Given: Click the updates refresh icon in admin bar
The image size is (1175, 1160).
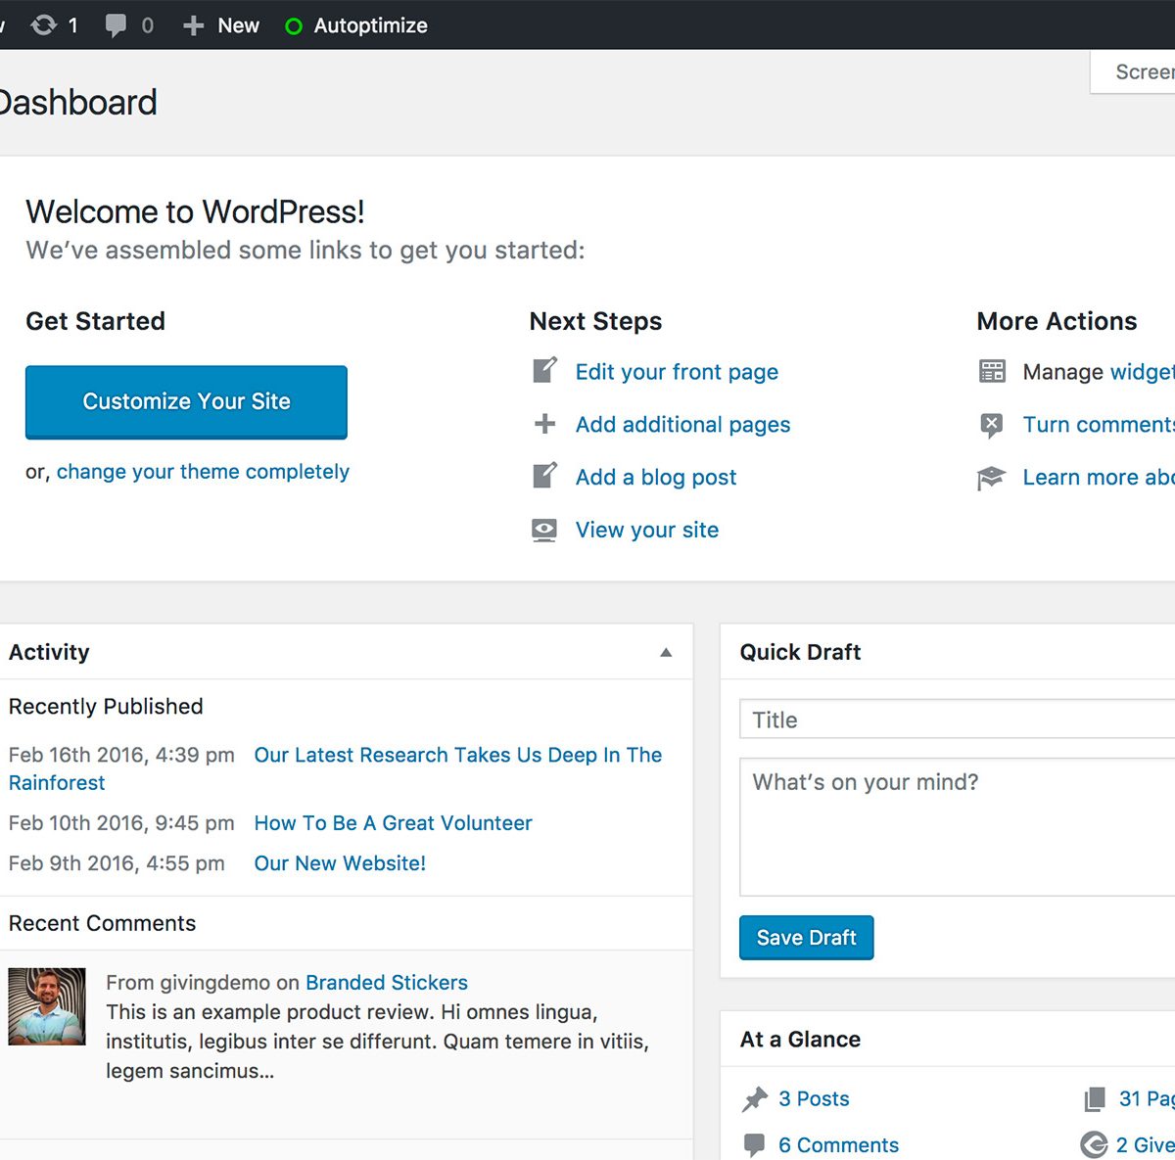Looking at the screenshot, I should click(x=44, y=24).
